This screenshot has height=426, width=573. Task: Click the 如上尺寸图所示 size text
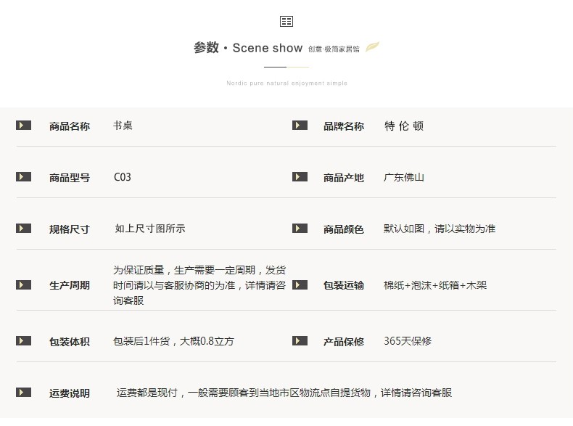150,229
